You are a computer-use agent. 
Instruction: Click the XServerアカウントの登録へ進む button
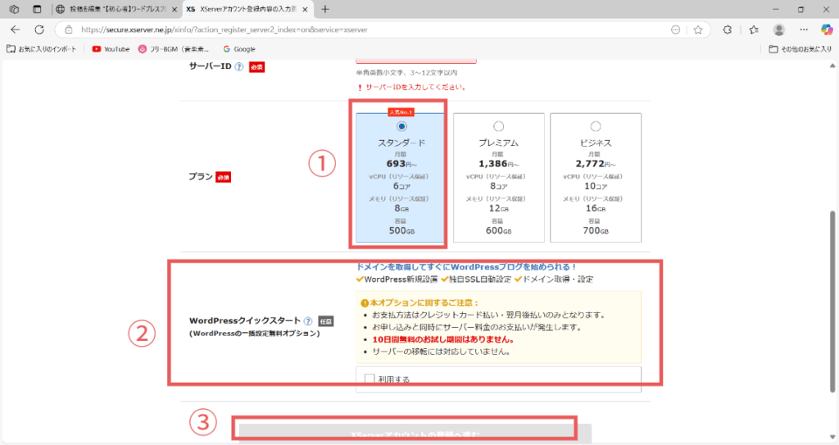[x=415, y=434]
